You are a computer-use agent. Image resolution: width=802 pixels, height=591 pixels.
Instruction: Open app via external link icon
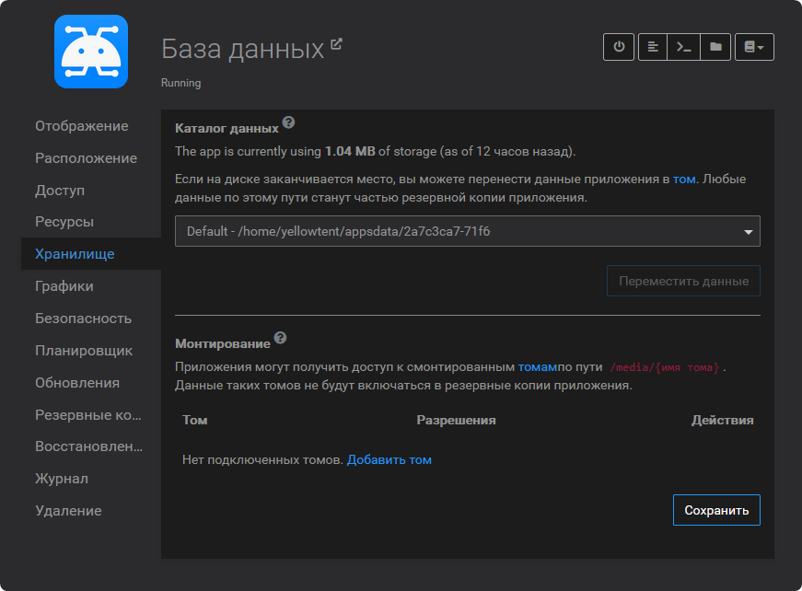point(336,44)
